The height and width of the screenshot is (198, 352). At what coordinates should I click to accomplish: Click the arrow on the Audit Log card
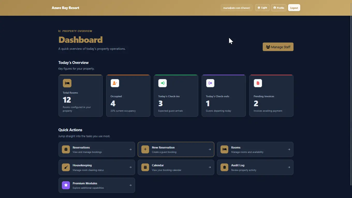(x=289, y=167)
